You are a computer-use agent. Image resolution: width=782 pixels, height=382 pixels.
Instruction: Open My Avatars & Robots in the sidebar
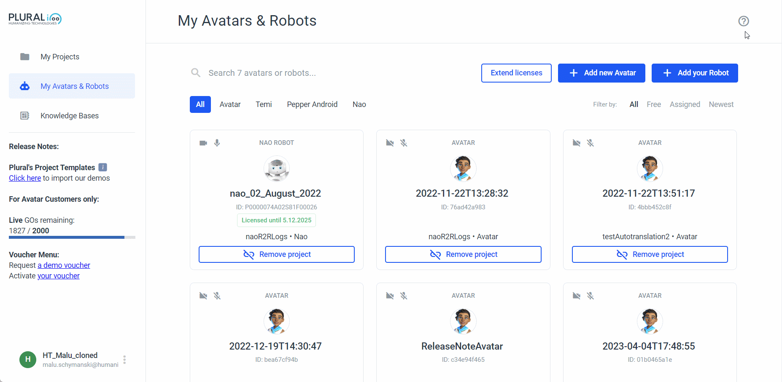click(72, 86)
